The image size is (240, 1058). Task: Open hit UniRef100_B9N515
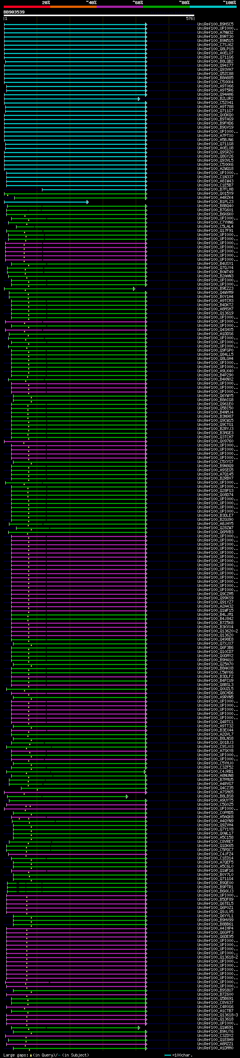[x=215, y=41]
